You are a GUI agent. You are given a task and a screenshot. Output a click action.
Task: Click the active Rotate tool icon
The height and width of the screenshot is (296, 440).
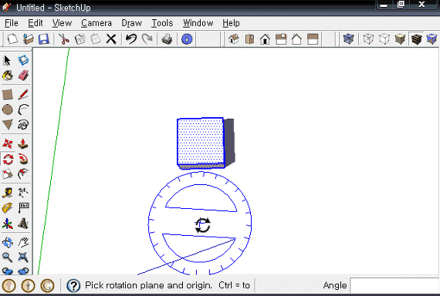(8, 160)
